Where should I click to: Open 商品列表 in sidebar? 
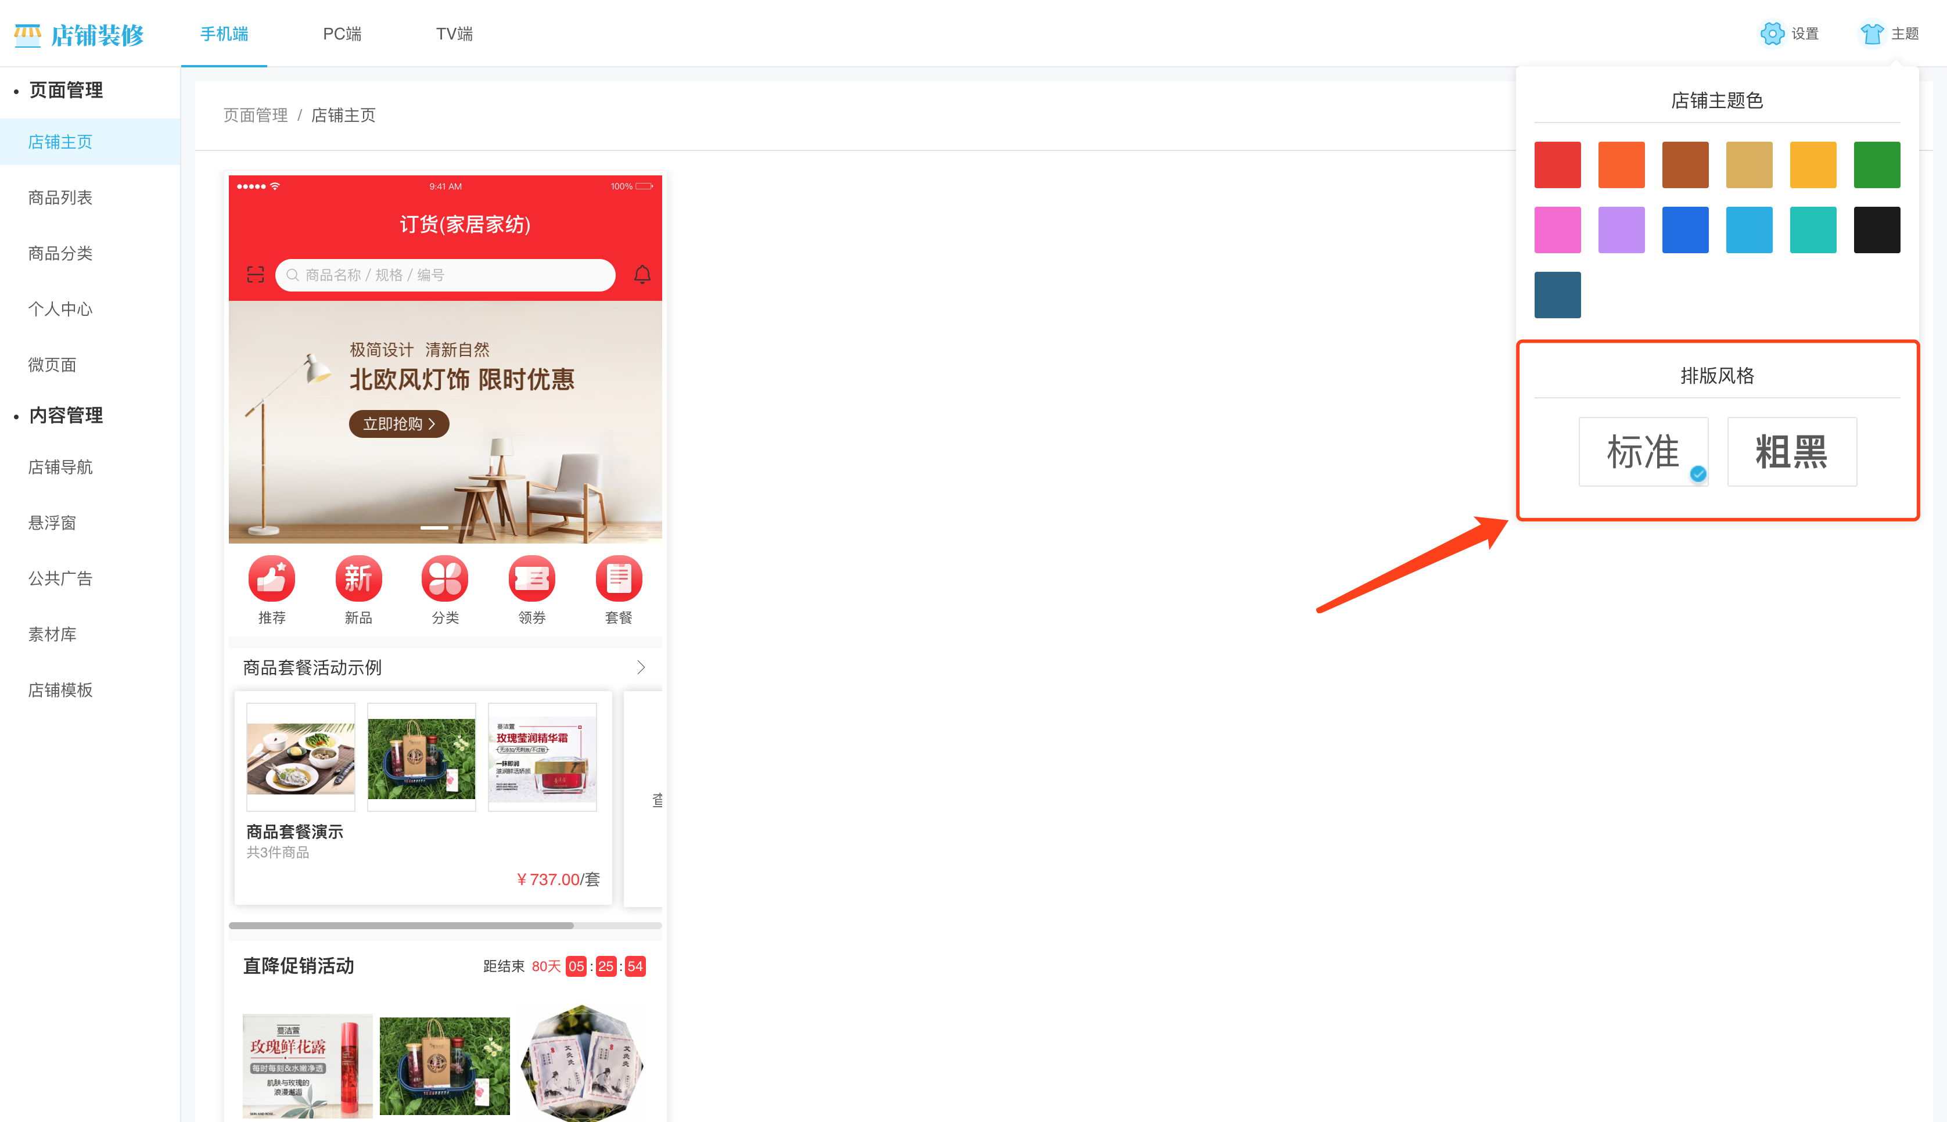click(60, 197)
